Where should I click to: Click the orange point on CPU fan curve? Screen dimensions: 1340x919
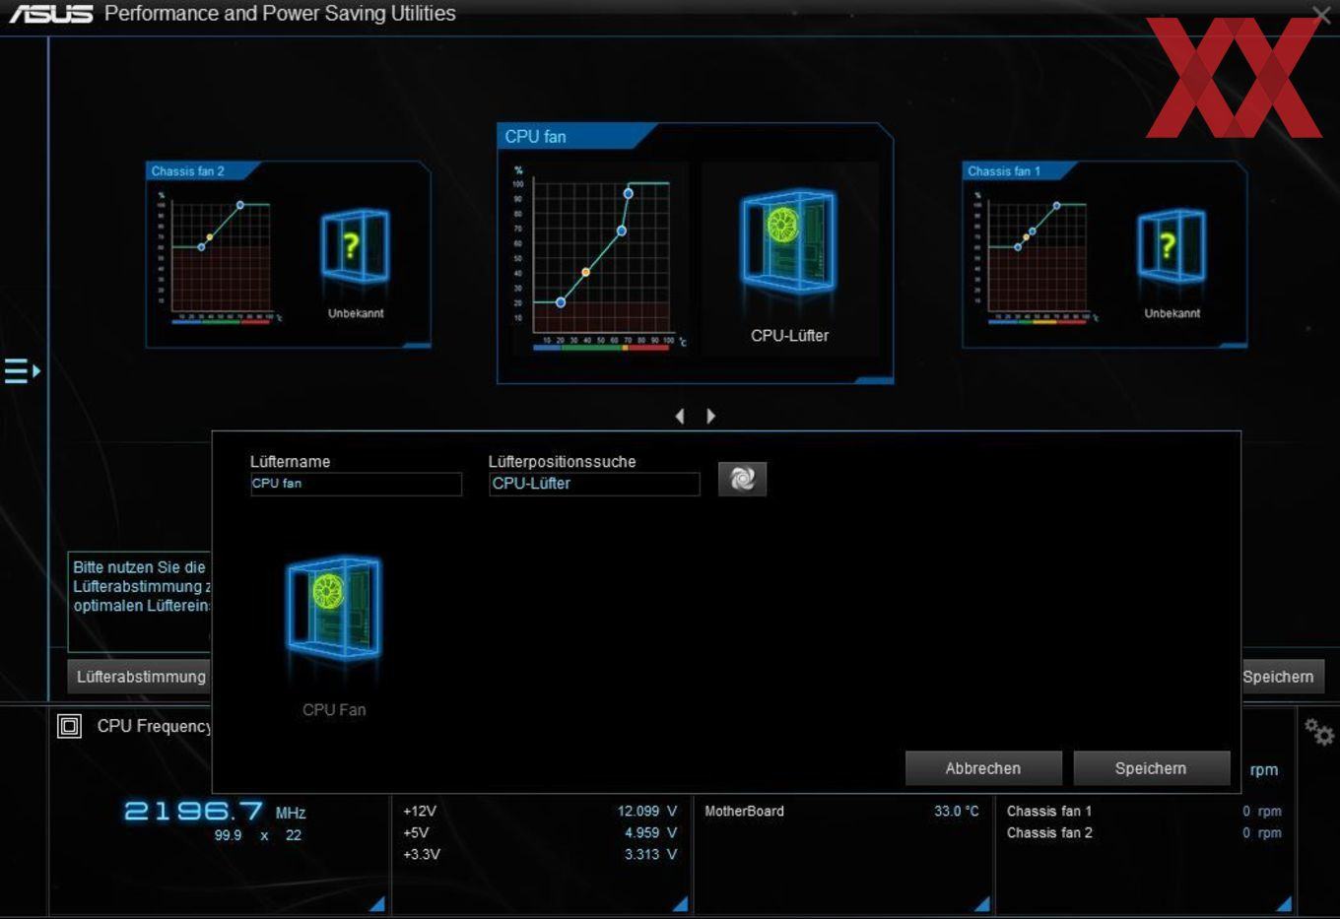point(585,272)
